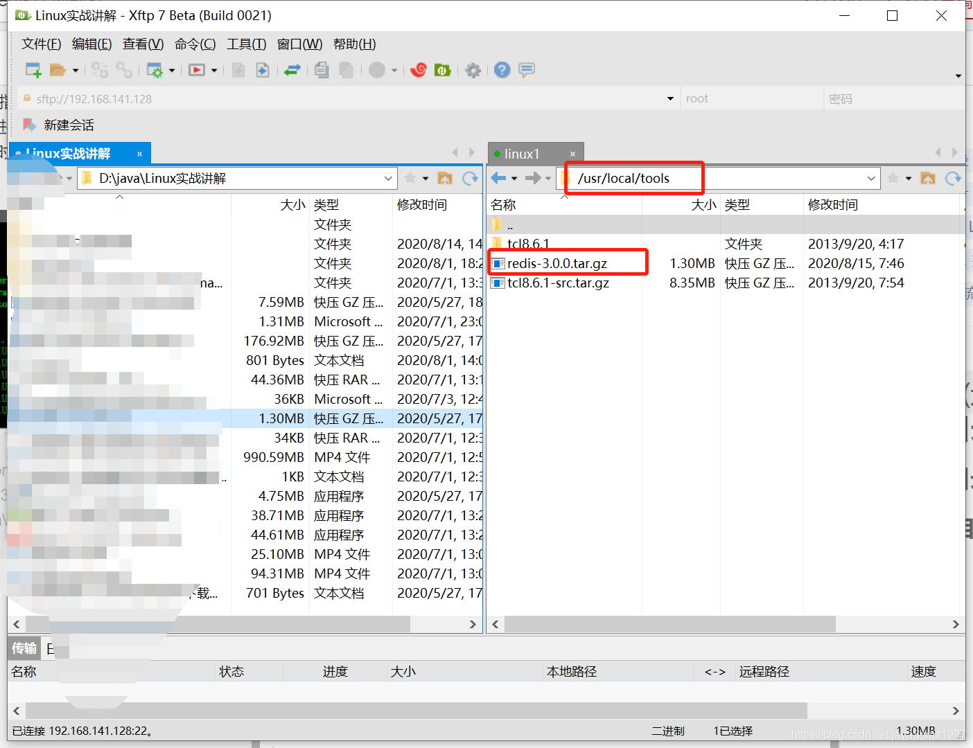Launch the green Xftp-style toolbar icon

coord(442,70)
